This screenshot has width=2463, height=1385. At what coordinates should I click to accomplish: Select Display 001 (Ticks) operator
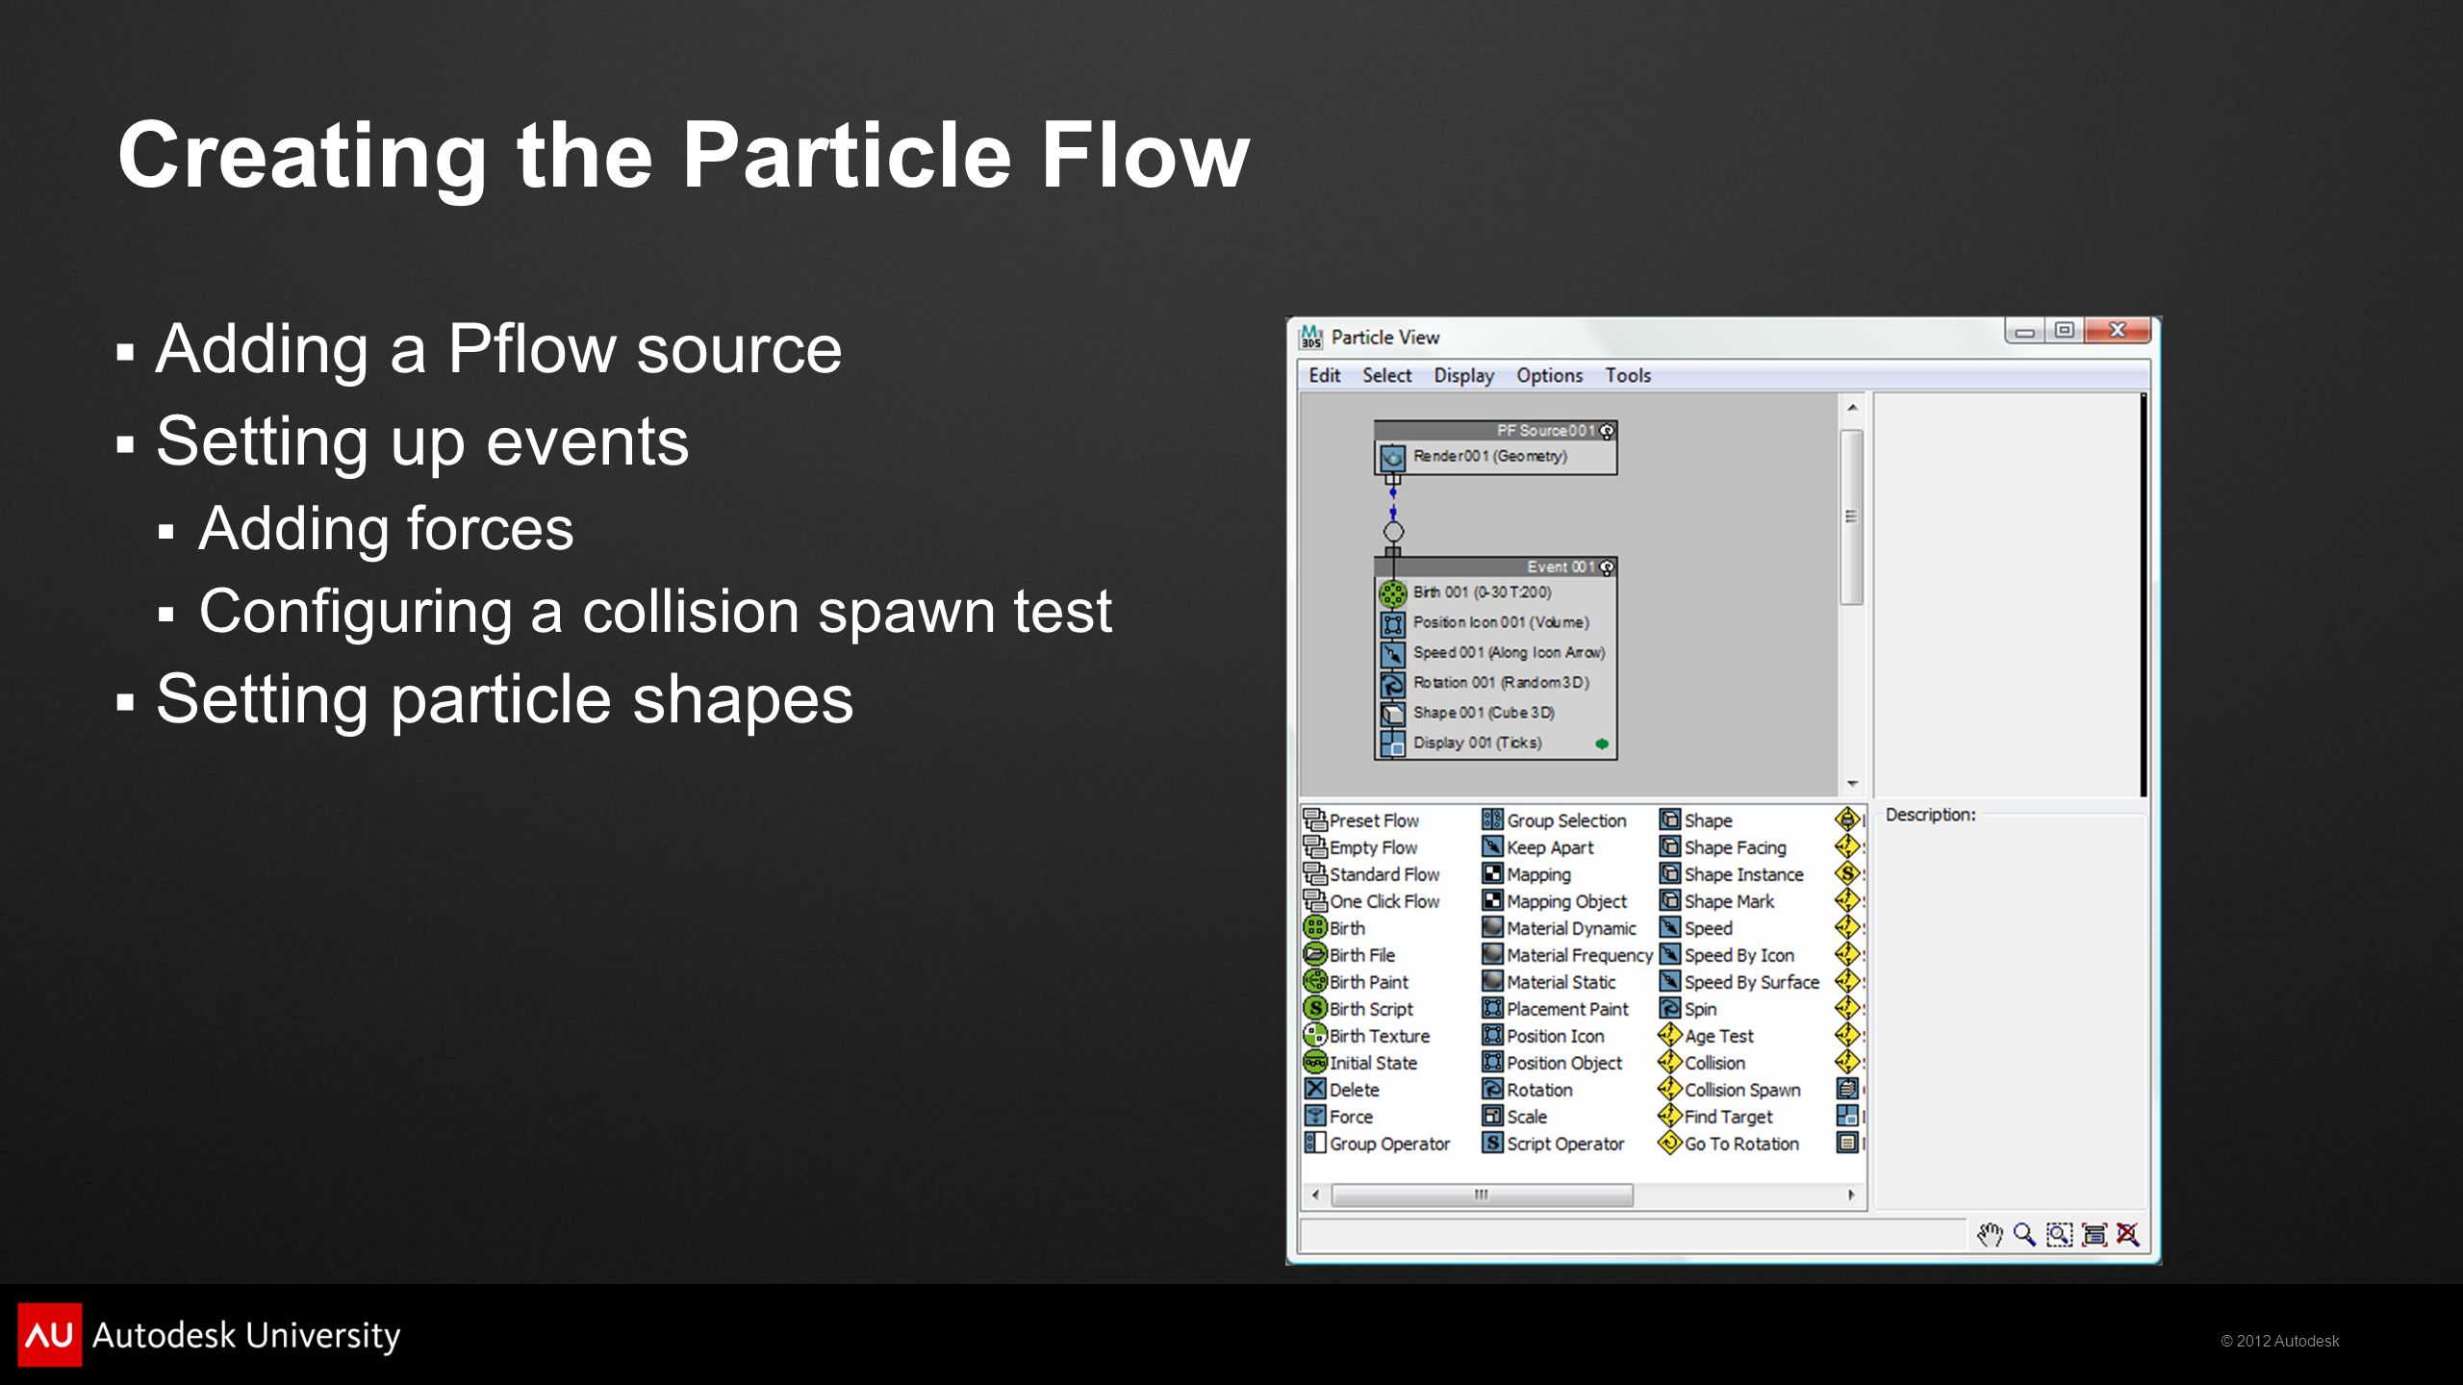1495,743
